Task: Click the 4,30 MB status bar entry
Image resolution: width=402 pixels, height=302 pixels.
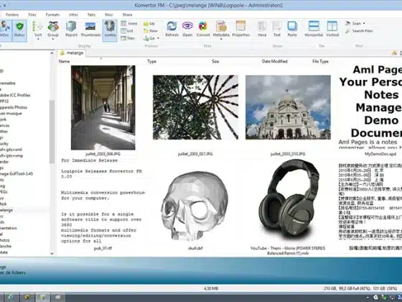Action: click(x=211, y=288)
